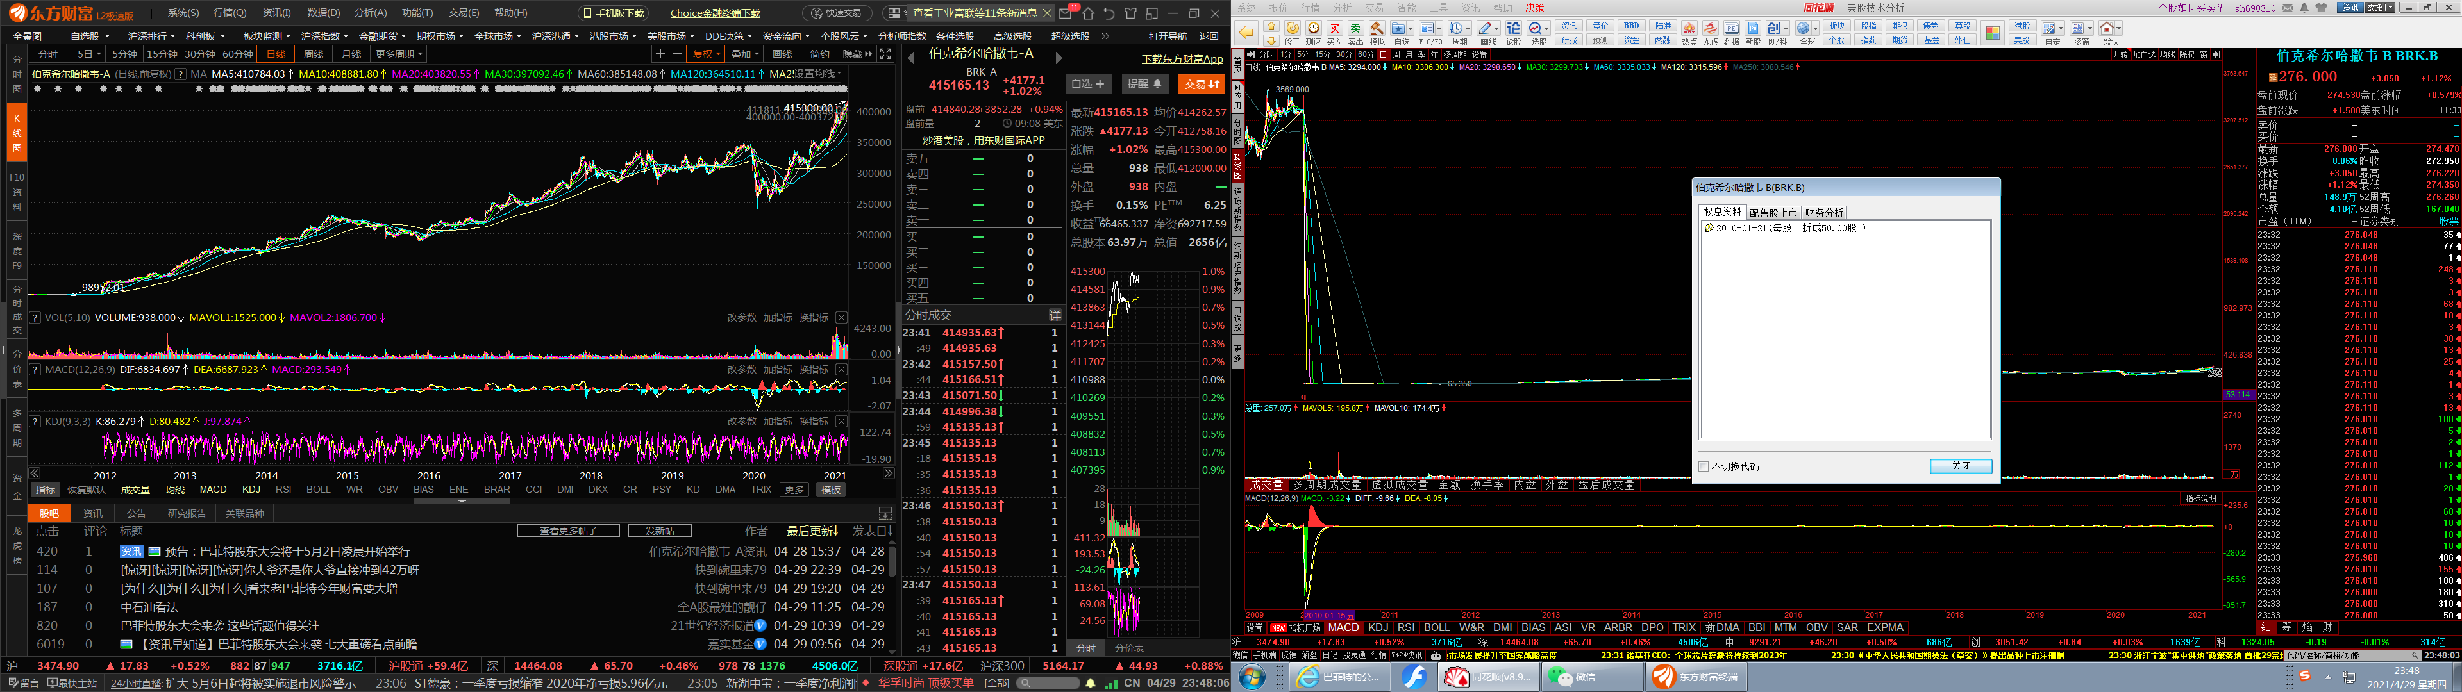Click the yellow back arrow toolbar icon
2462x692 pixels.
tap(1246, 33)
